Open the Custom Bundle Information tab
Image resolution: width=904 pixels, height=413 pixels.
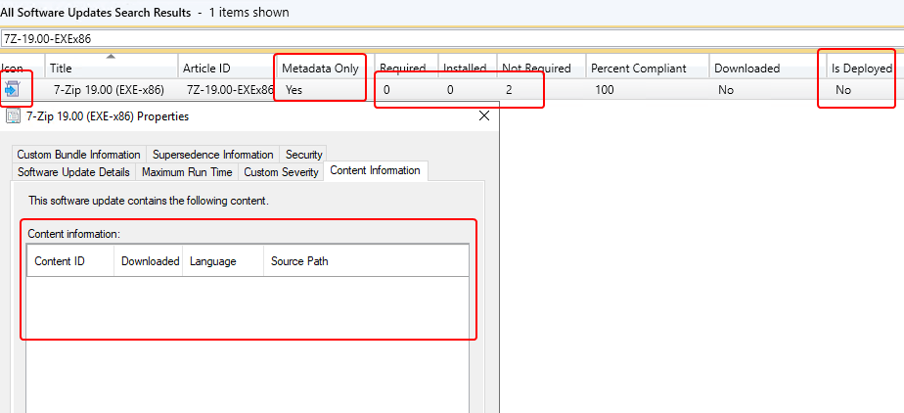78,155
